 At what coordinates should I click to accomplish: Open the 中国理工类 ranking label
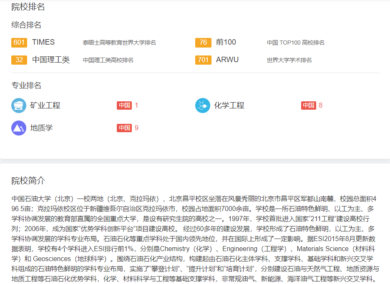coord(51,60)
